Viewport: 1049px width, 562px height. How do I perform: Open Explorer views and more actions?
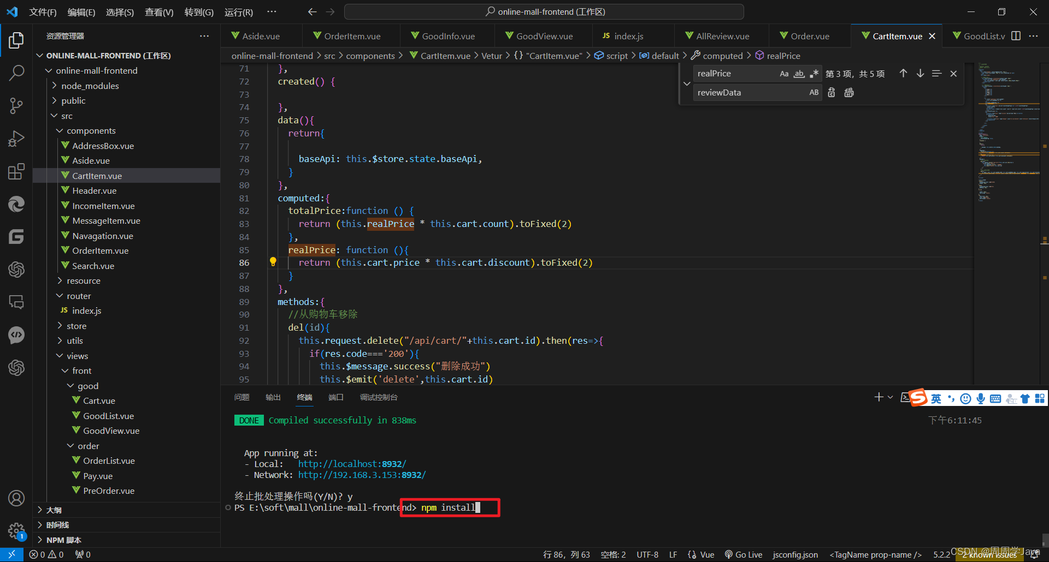(x=204, y=36)
